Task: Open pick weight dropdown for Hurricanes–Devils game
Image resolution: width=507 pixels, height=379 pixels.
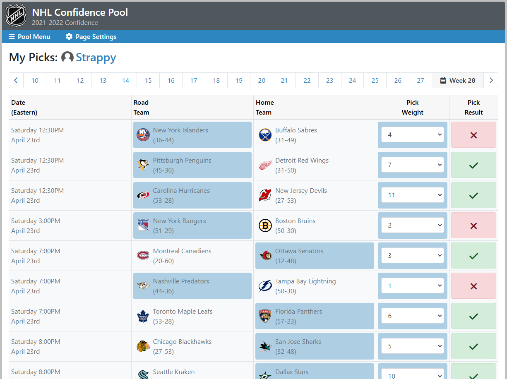Action: 413,195
